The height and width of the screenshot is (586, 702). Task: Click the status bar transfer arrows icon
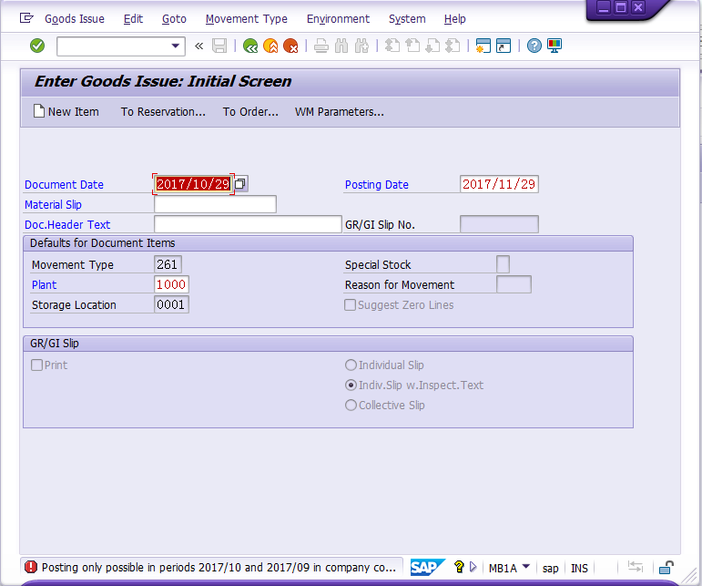636,567
